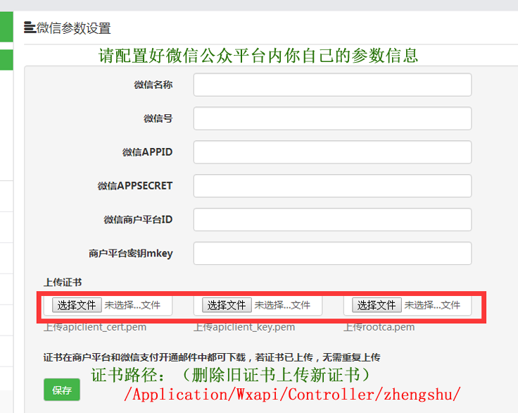Choose file for apiclient_cert.pem upload

tap(77, 304)
